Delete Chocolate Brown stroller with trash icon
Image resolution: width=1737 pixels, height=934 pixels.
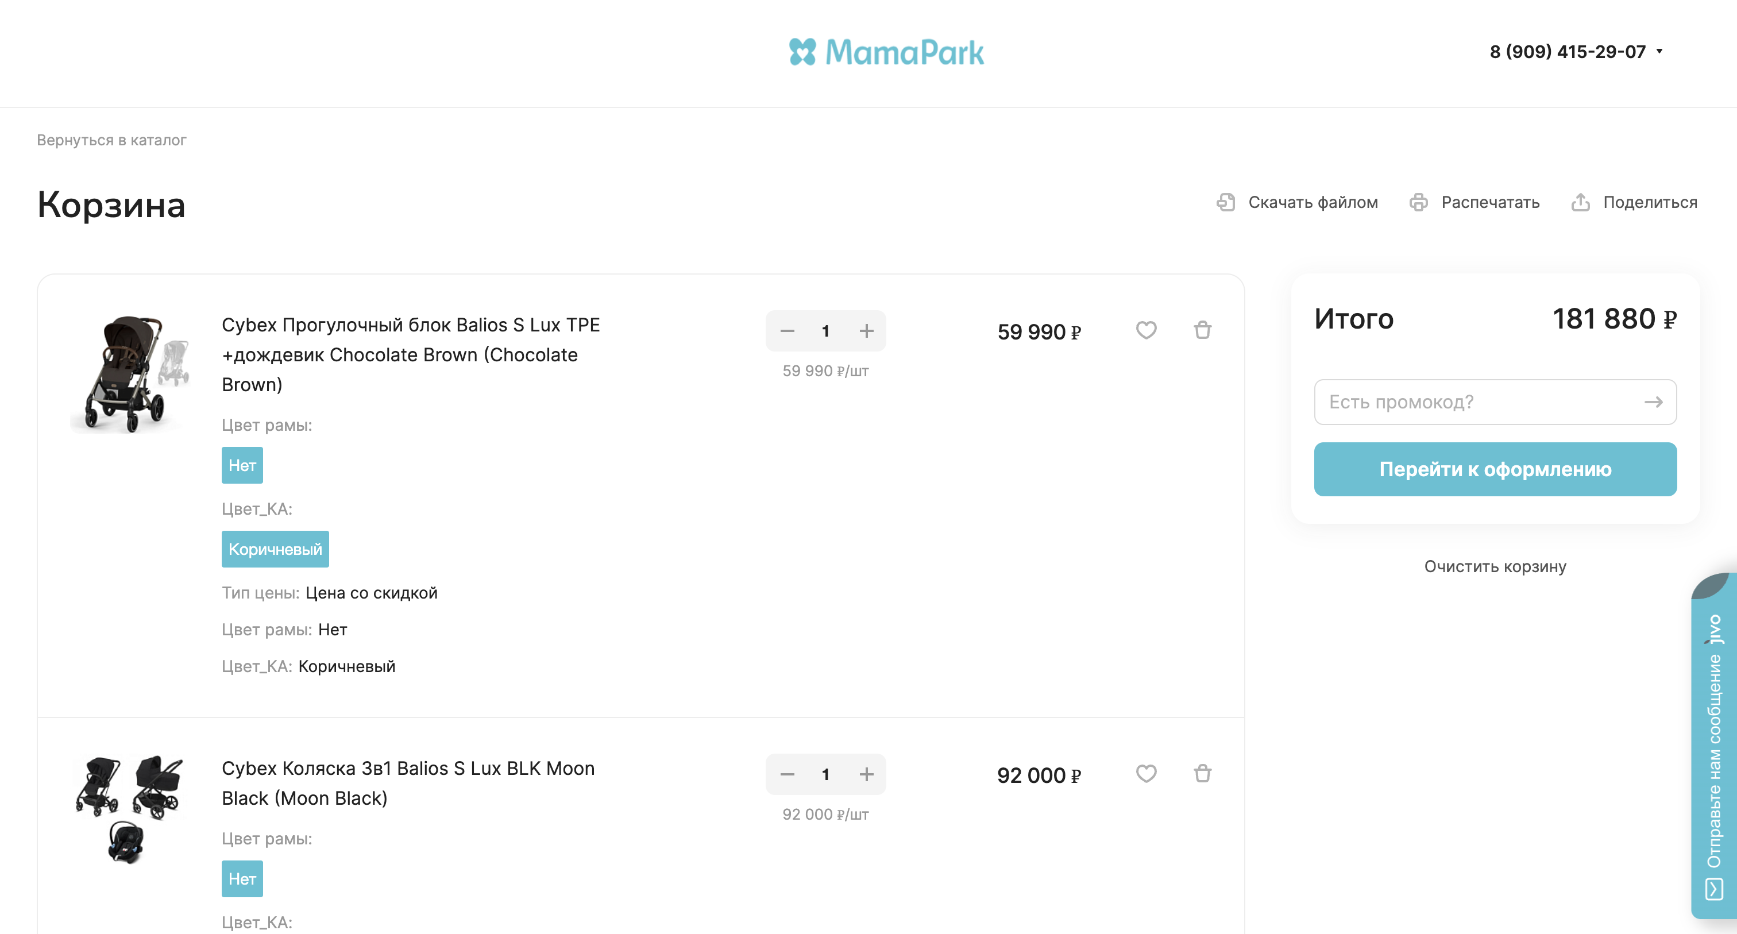click(x=1202, y=330)
